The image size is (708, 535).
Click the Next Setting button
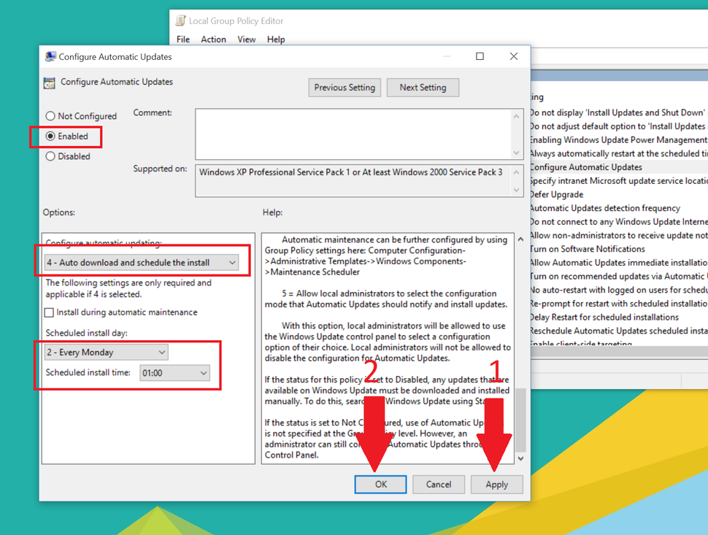(423, 88)
